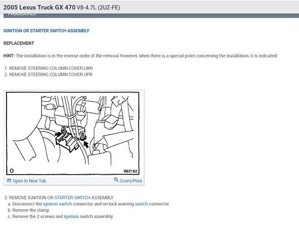Click the Zoom/Print magnifier icon

(116, 180)
